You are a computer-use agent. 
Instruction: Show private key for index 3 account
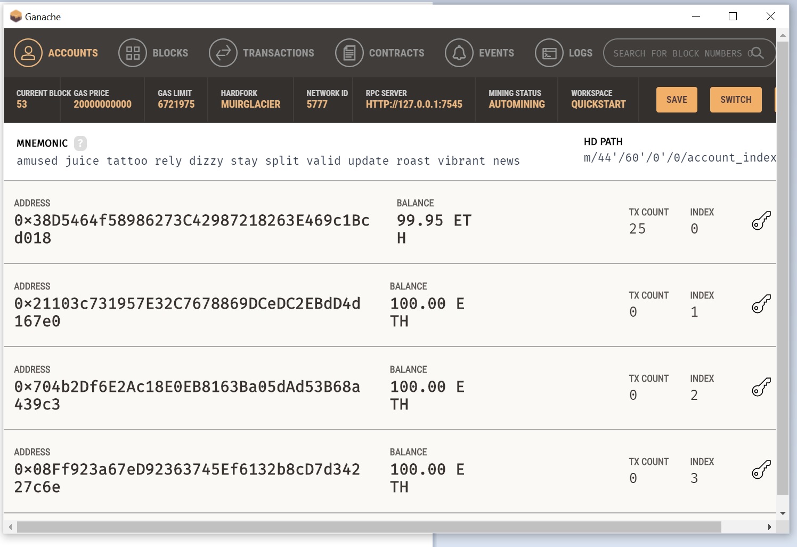[761, 470]
